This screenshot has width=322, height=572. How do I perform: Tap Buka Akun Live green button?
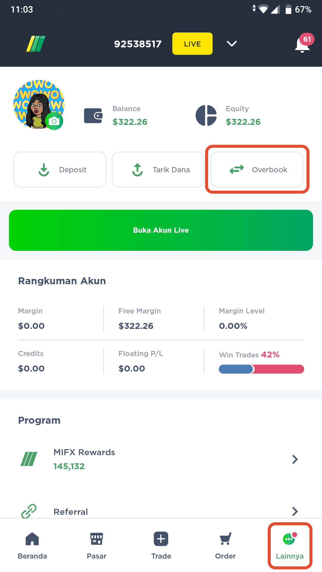tap(161, 230)
